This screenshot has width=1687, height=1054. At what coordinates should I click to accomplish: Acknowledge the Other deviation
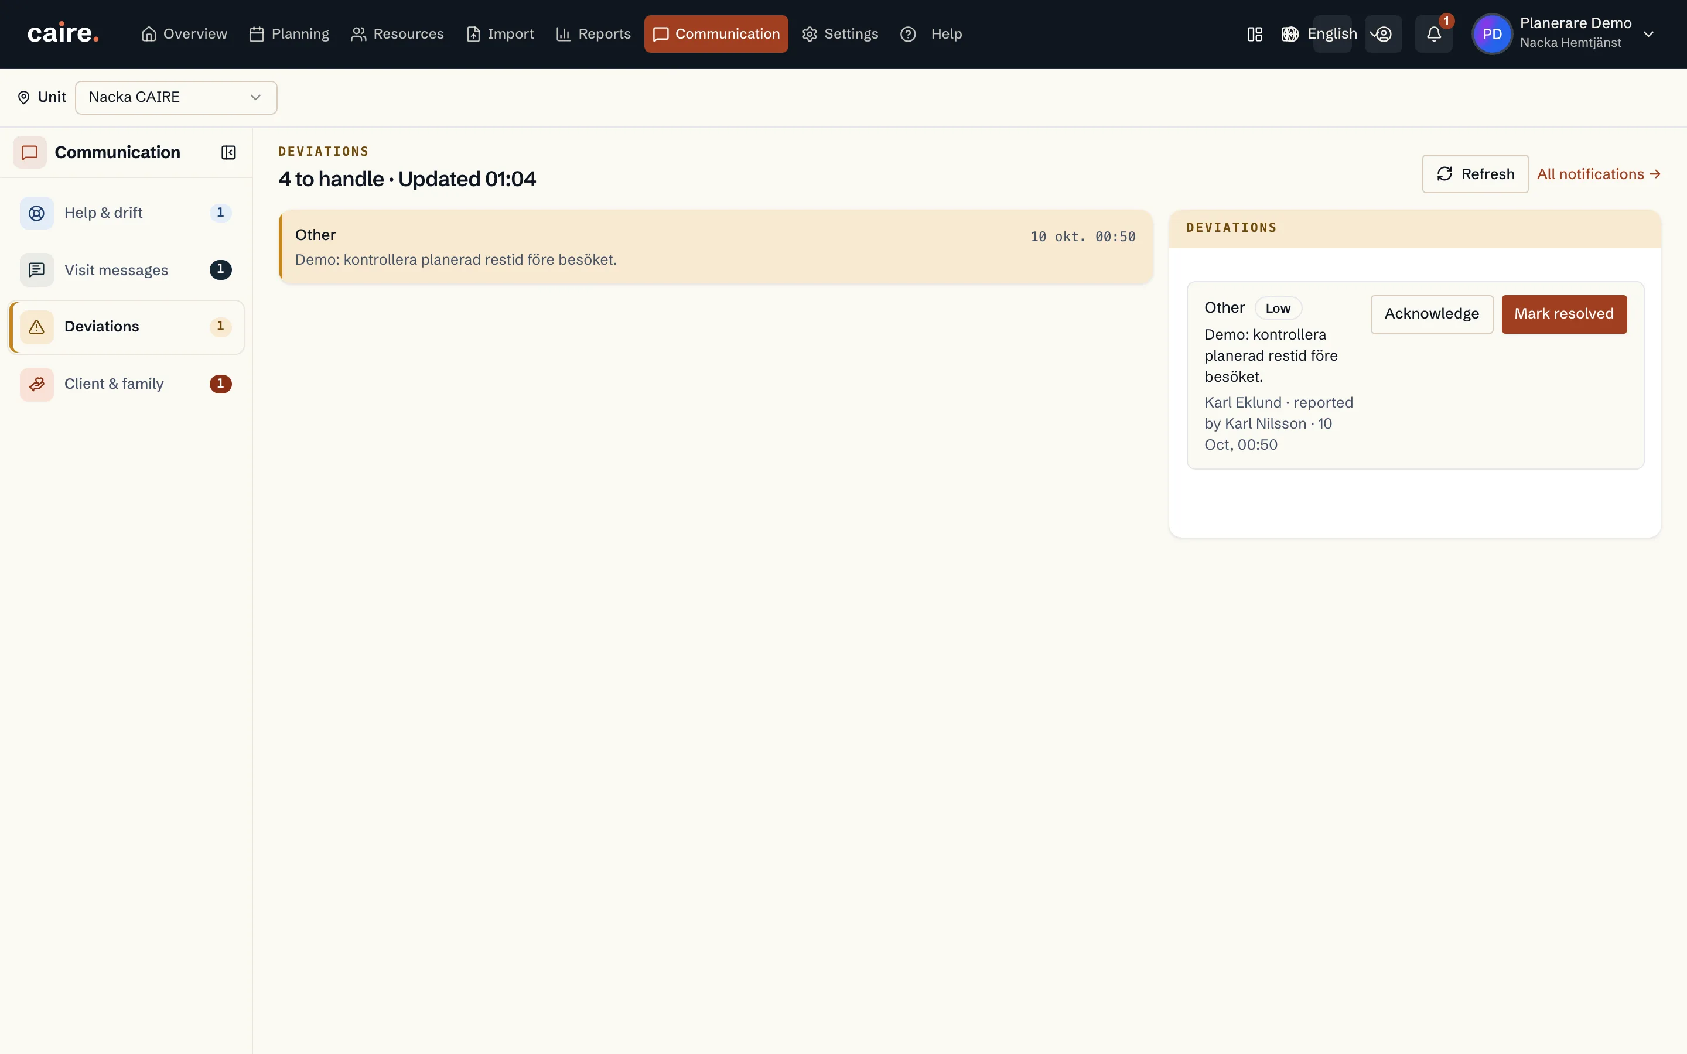pos(1431,314)
